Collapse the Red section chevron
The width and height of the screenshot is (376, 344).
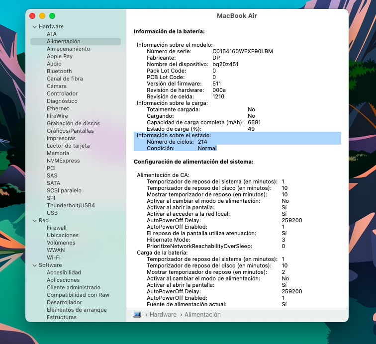pyautogui.click(x=34, y=221)
